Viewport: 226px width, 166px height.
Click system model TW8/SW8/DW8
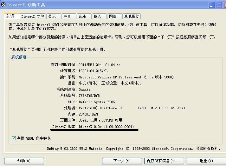tap(89, 96)
